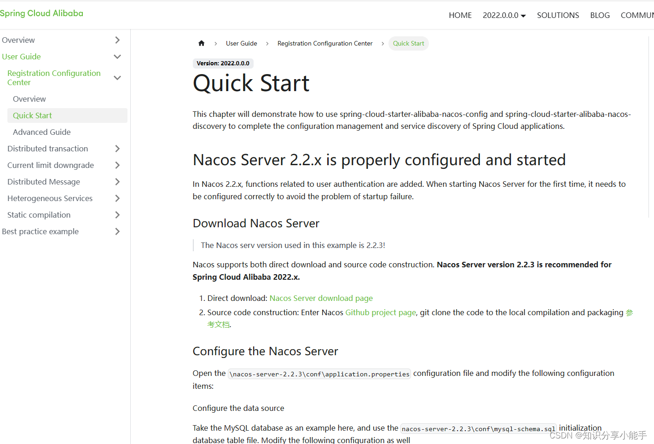
Task: Open Heterogeneous Services sidebar item
Action: click(x=50, y=198)
